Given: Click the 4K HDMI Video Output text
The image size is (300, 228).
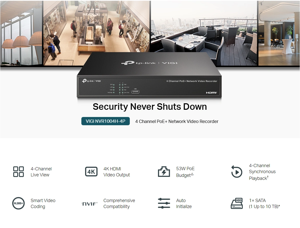Looking at the screenshot, I should click(117, 172).
